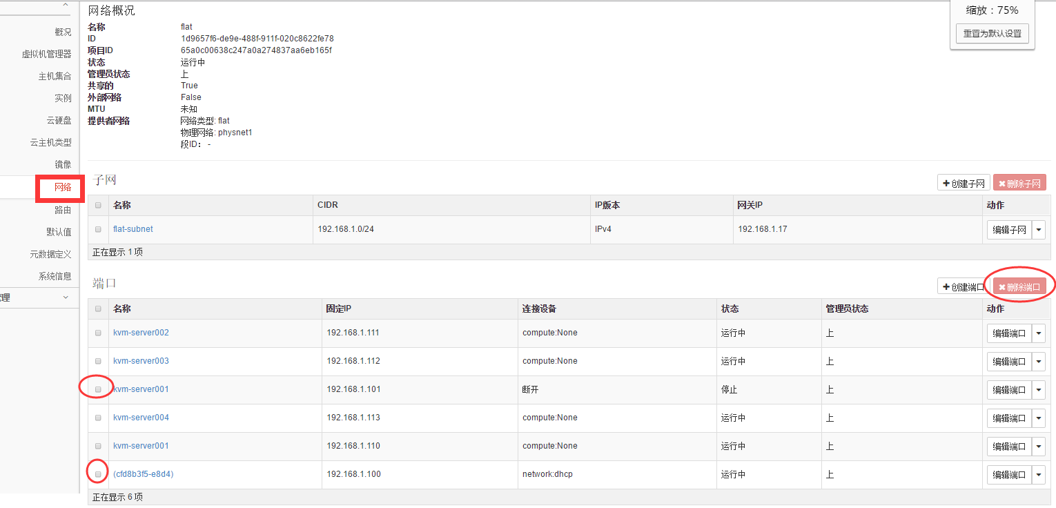Viewport: 1056px width, 508px height.
Task: Check the kvm-server003 port checkbox
Action: [x=98, y=361]
